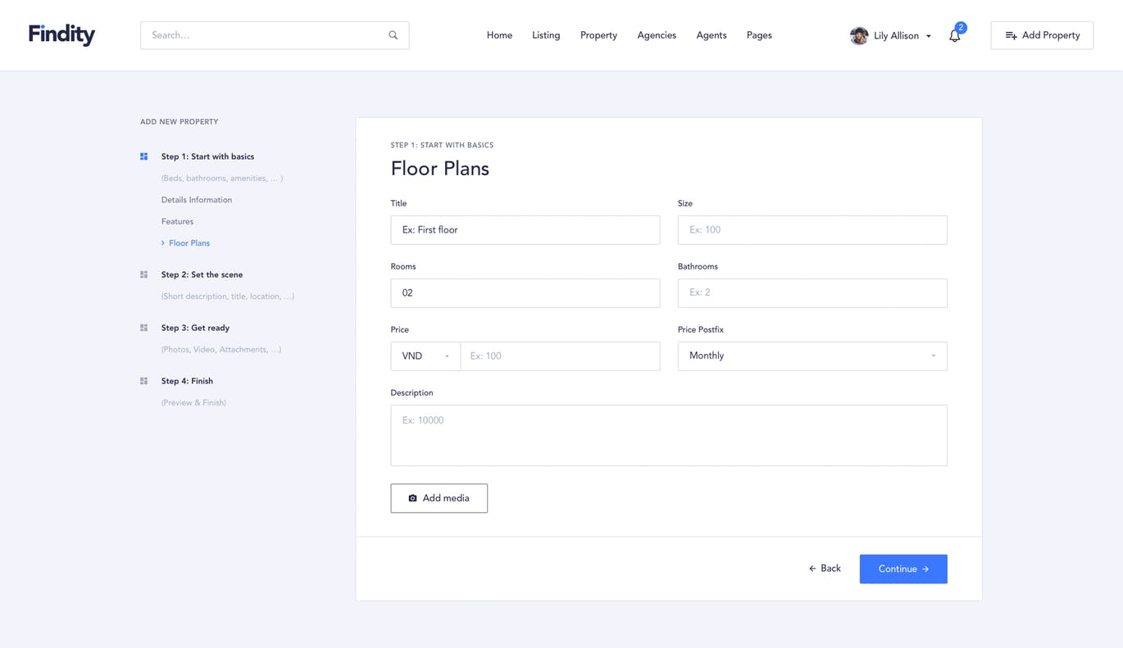Click the Add media button
This screenshot has height=648, width=1123.
[x=439, y=498]
